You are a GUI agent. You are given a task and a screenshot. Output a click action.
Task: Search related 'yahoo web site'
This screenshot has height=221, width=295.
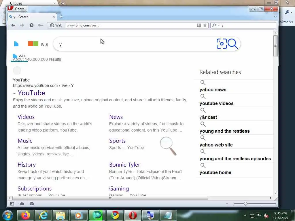pos(216,145)
